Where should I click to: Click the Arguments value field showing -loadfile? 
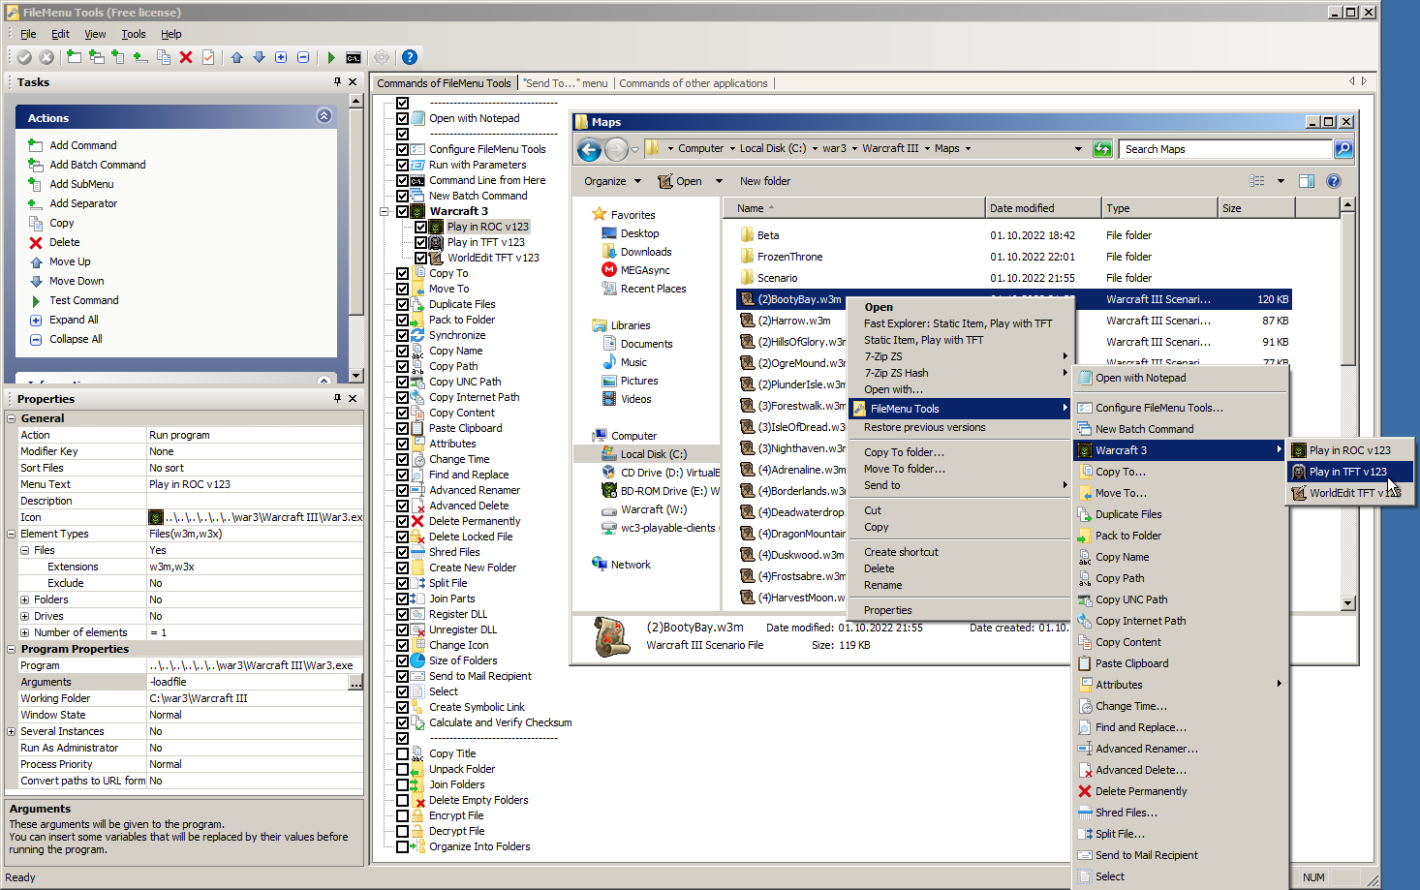click(x=248, y=682)
